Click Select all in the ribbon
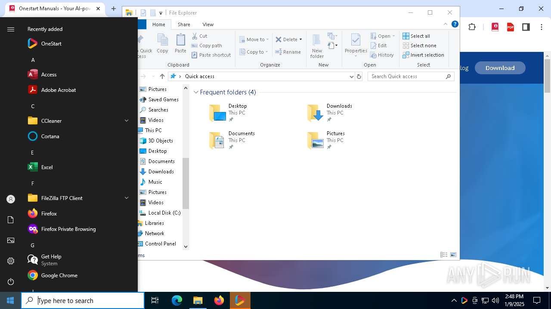 pyautogui.click(x=416, y=36)
